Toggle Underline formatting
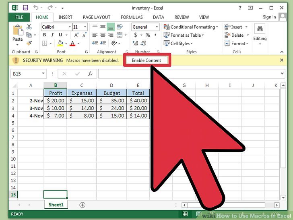This screenshot has height=220, width=293. pyautogui.click(x=60, y=35)
